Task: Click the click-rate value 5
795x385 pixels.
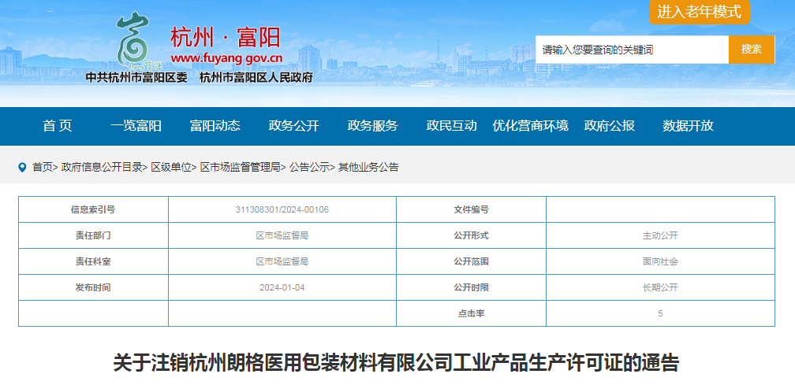Action: click(660, 313)
